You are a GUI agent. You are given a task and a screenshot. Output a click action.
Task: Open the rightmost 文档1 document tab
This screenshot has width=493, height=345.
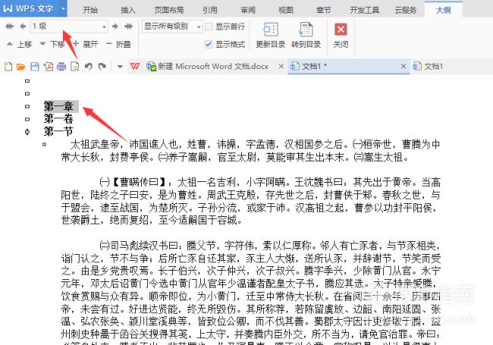(429, 66)
